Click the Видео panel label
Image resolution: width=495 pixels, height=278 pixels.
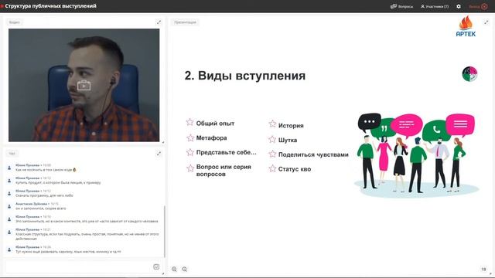pyautogui.click(x=14, y=22)
